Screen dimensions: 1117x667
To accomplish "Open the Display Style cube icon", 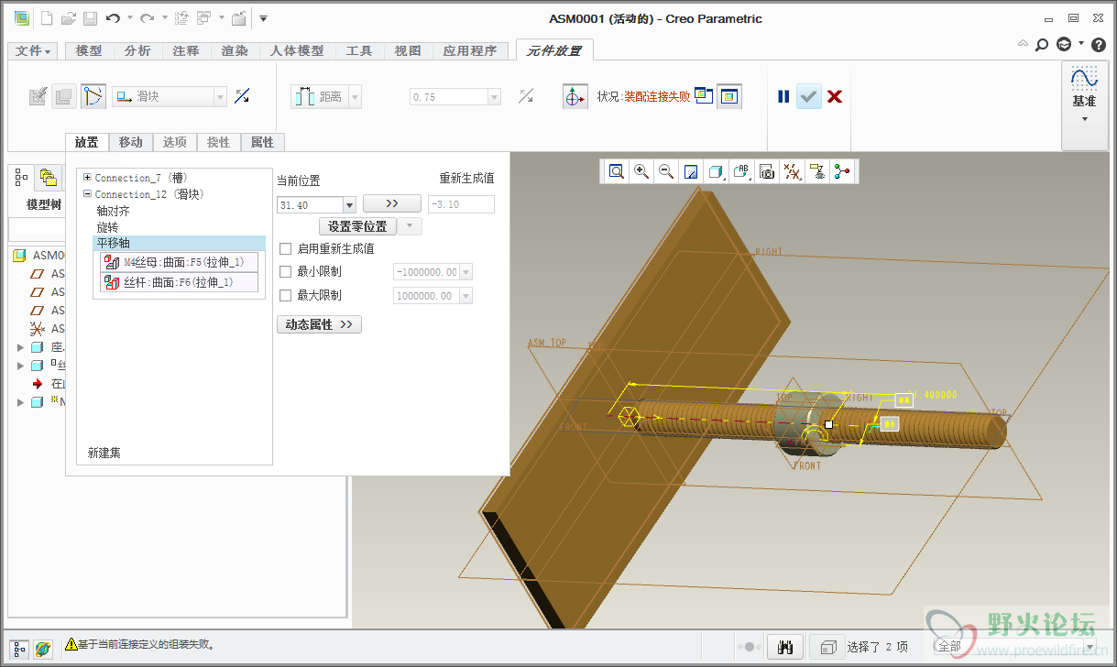I will [x=717, y=171].
